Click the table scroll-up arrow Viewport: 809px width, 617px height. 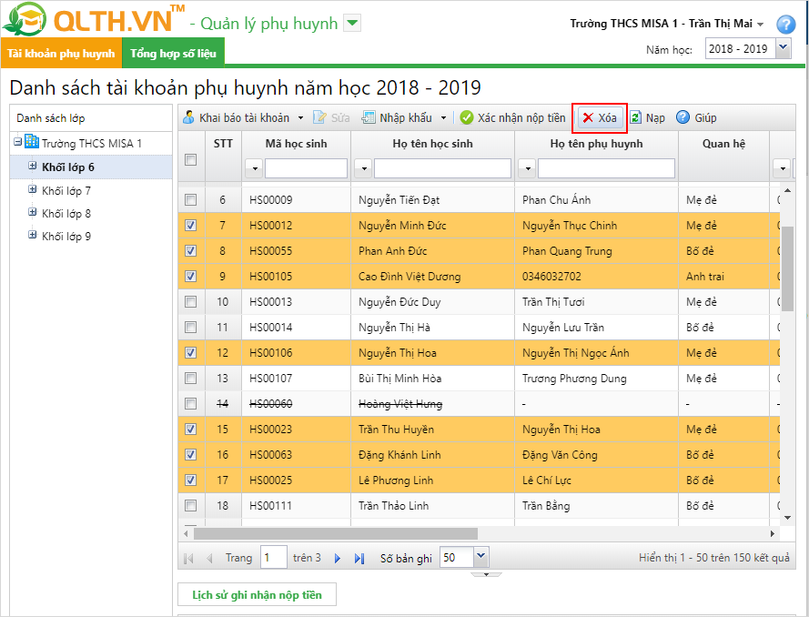pyautogui.click(x=787, y=191)
